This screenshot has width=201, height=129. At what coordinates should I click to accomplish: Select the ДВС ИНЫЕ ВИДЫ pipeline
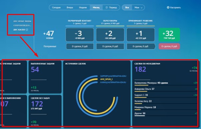(22, 21)
